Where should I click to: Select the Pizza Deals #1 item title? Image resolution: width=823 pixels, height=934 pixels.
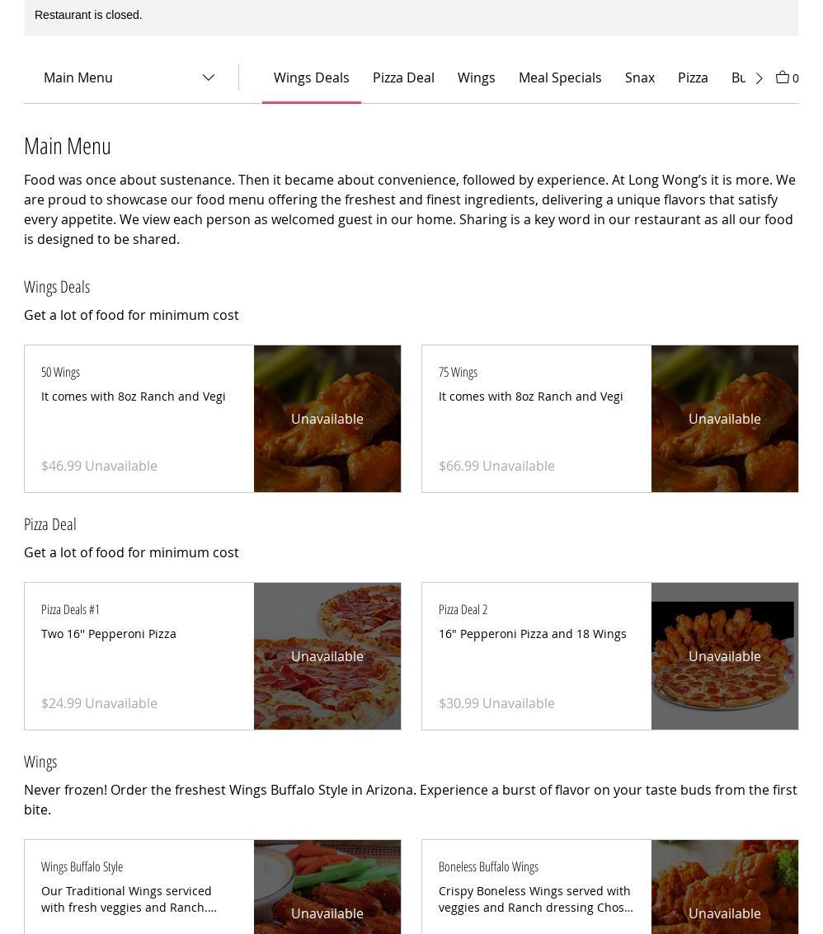(x=70, y=609)
